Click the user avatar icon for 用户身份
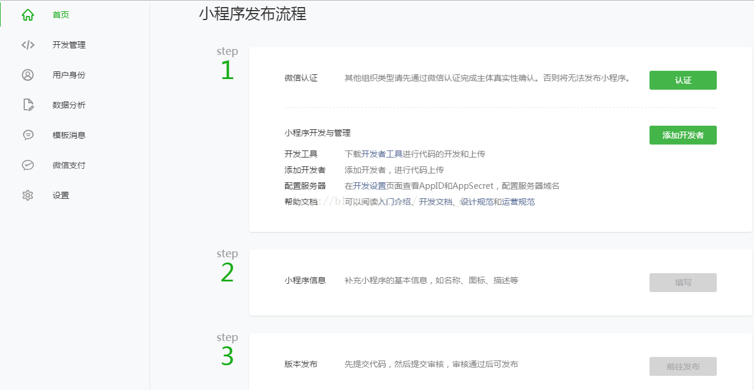Viewport: 754px width, 390px height. pyautogui.click(x=28, y=75)
